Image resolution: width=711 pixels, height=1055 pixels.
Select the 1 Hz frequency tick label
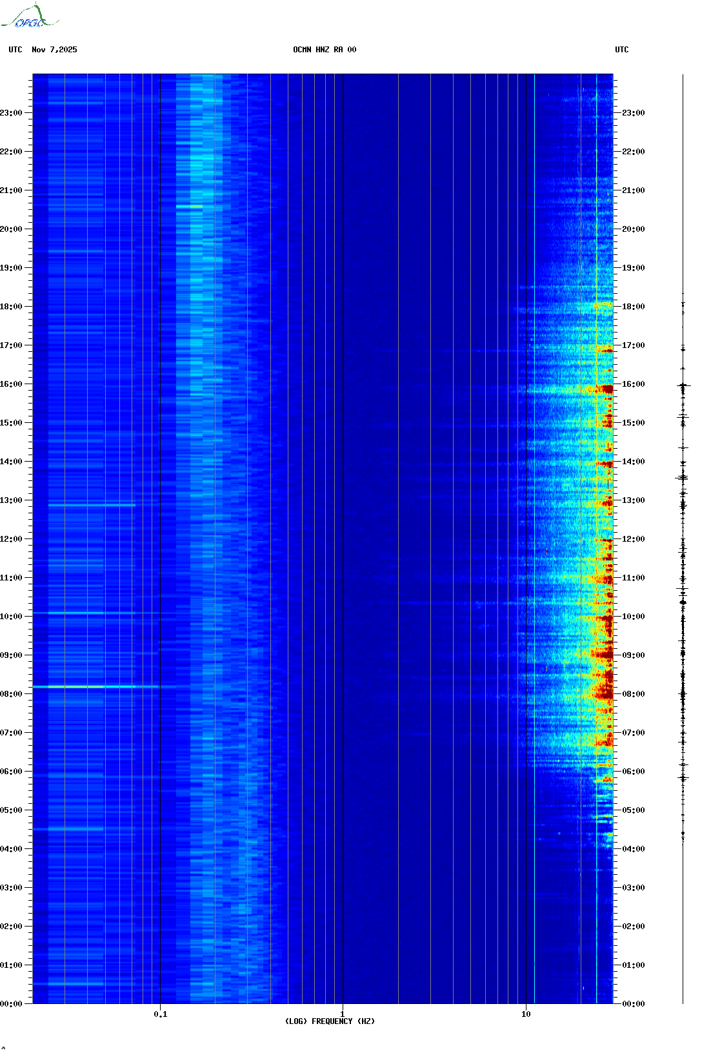pos(343,1014)
